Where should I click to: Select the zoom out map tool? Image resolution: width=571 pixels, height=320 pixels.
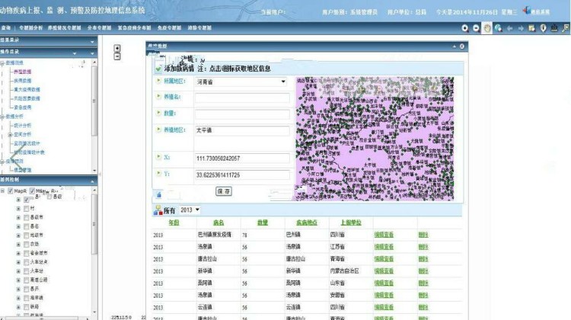[476, 28]
